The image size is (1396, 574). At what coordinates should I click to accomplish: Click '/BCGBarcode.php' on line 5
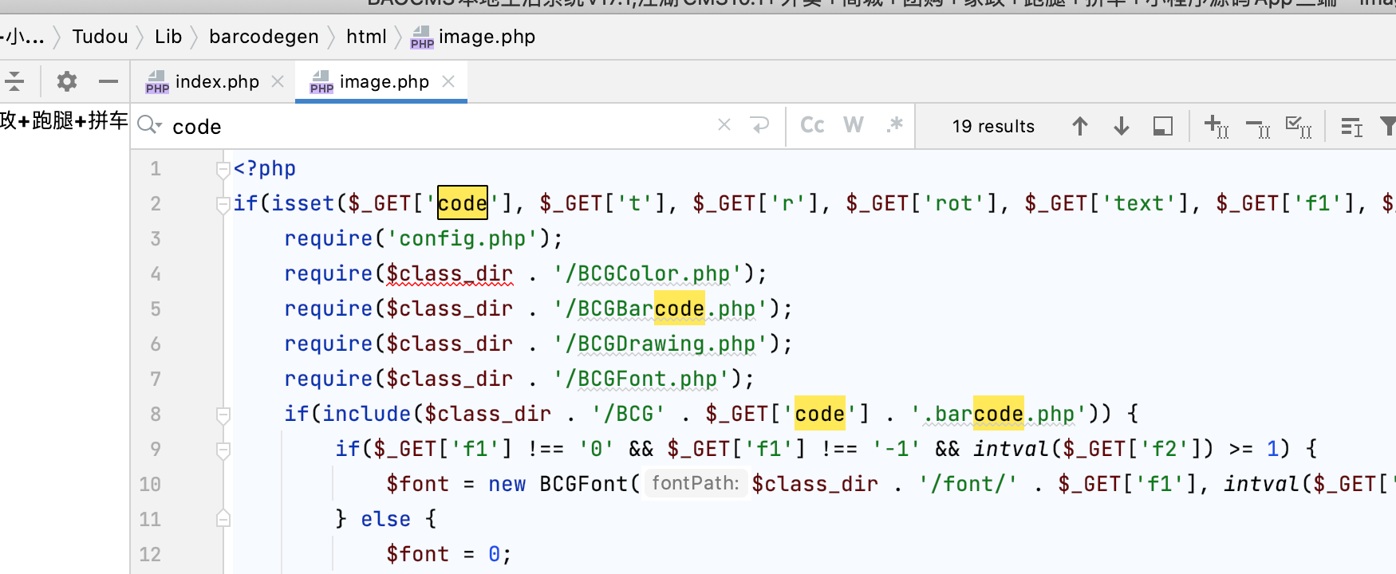coord(661,309)
